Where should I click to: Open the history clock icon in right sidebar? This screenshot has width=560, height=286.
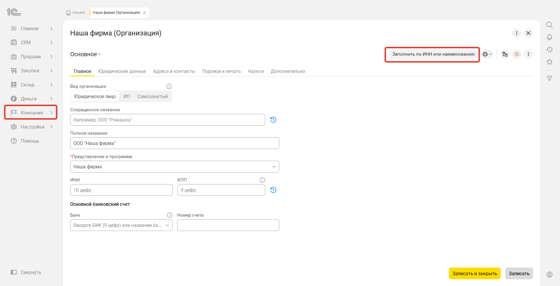(x=549, y=49)
